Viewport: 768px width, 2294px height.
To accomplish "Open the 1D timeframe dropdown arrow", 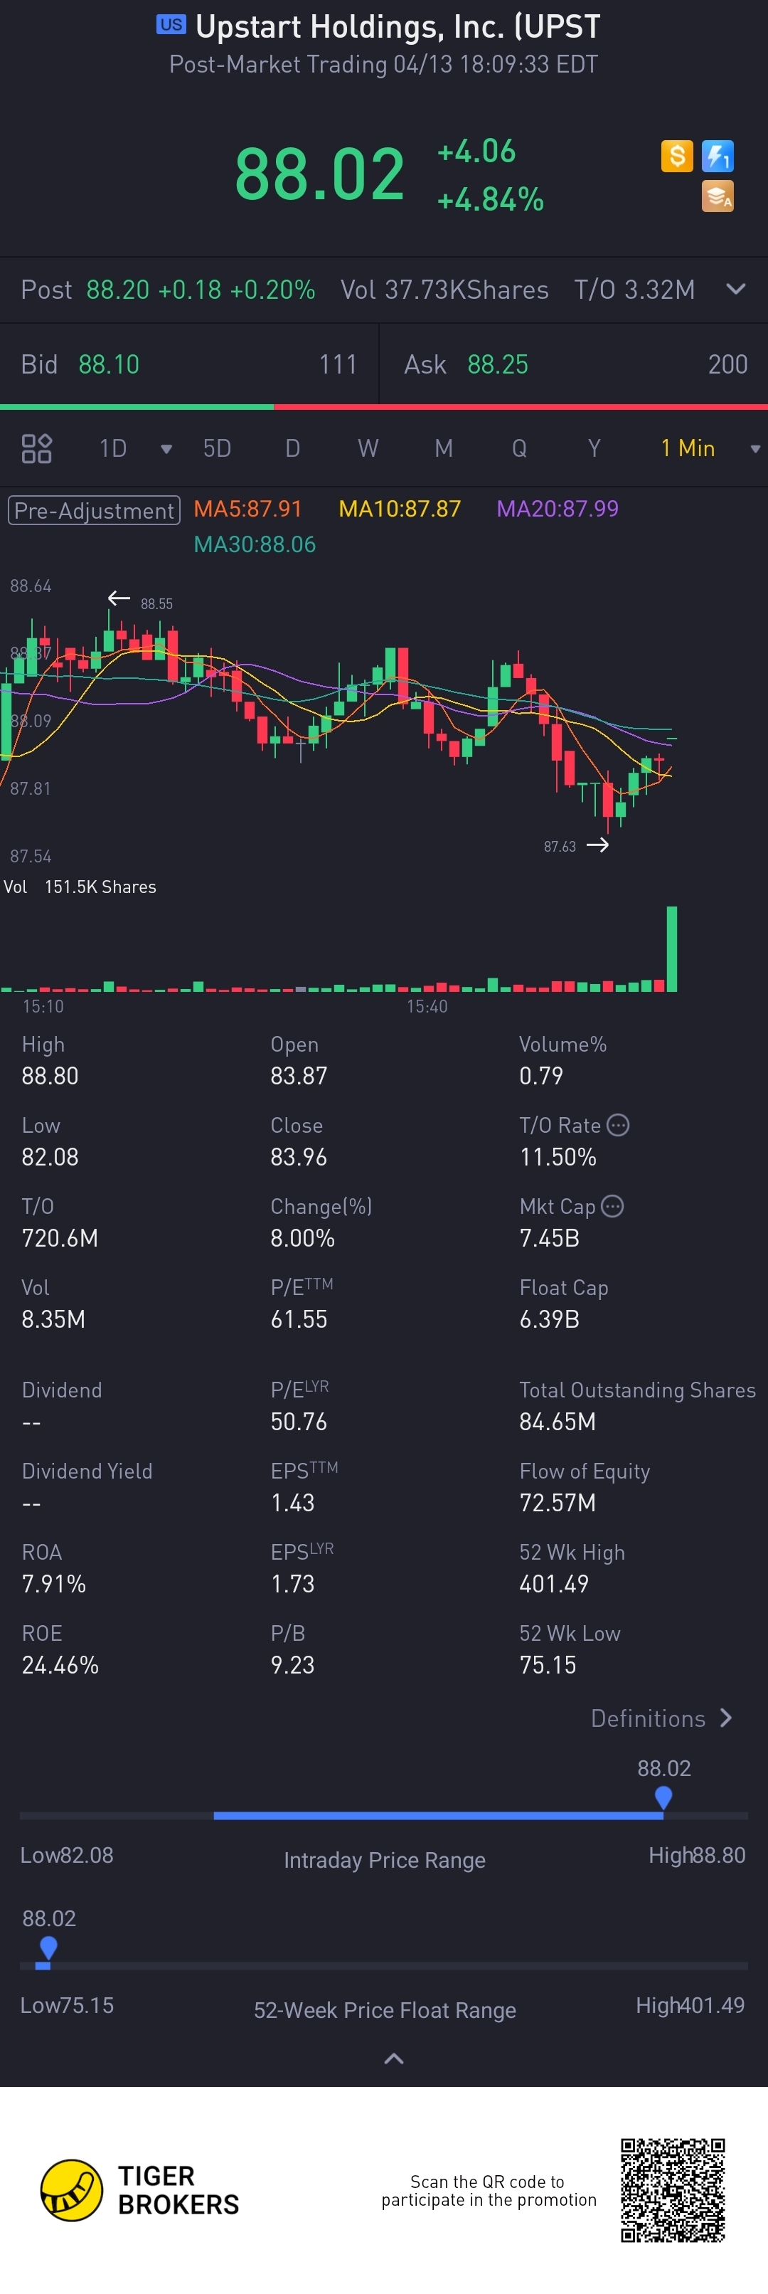I will 166,449.
